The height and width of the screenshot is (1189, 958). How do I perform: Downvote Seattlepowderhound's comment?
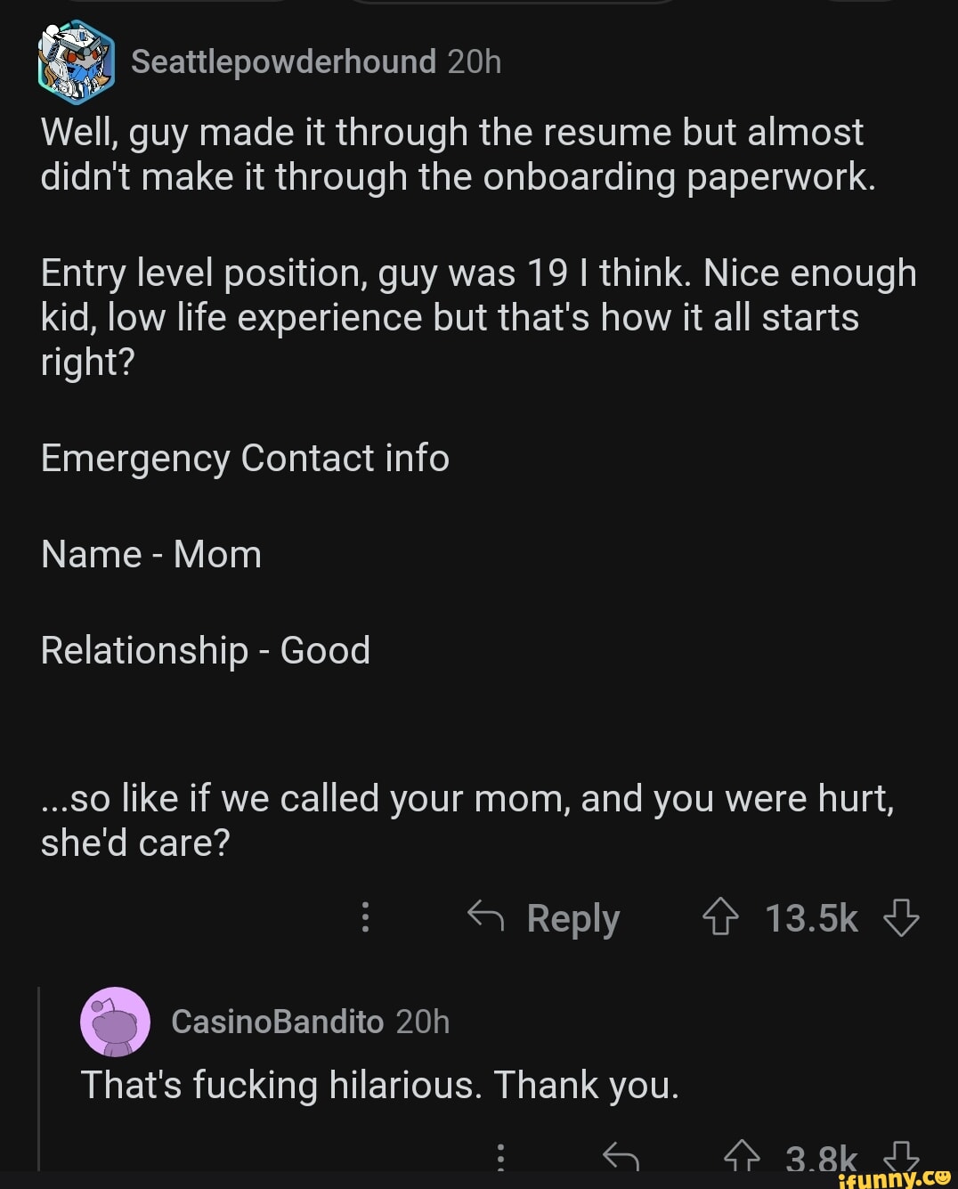[902, 918]
